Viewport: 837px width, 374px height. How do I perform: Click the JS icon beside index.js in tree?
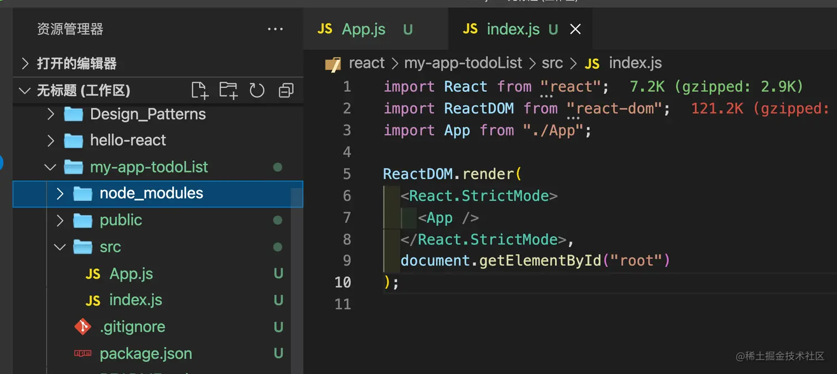click(93, 300)
